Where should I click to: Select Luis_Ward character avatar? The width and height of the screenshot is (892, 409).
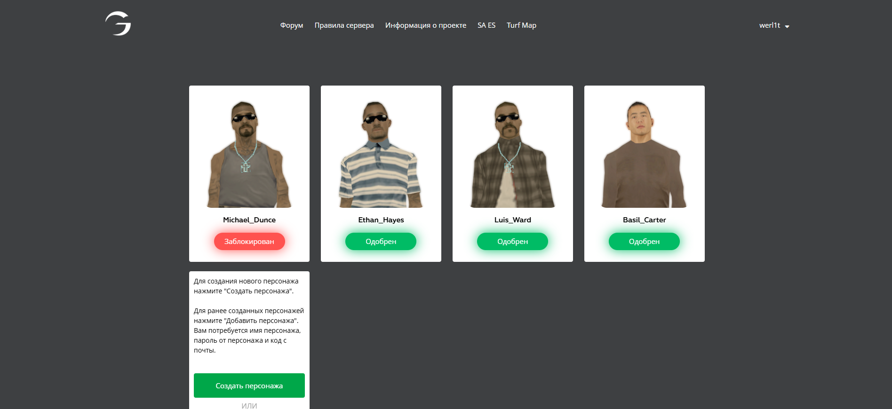[513, 154]
